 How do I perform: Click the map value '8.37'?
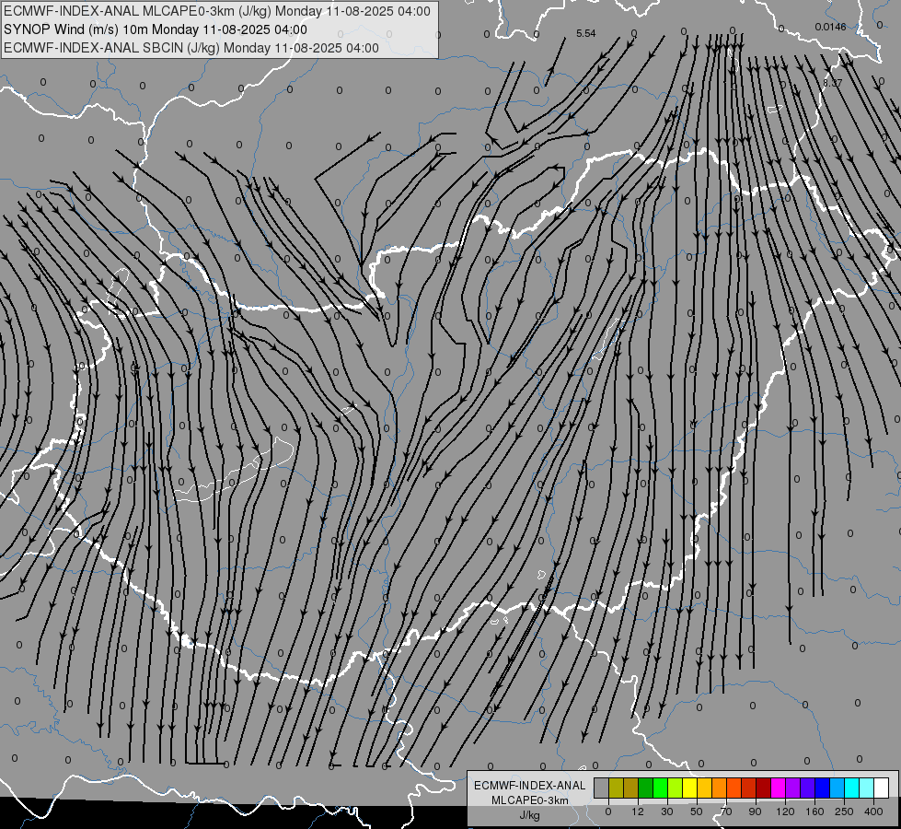(832, 83)
